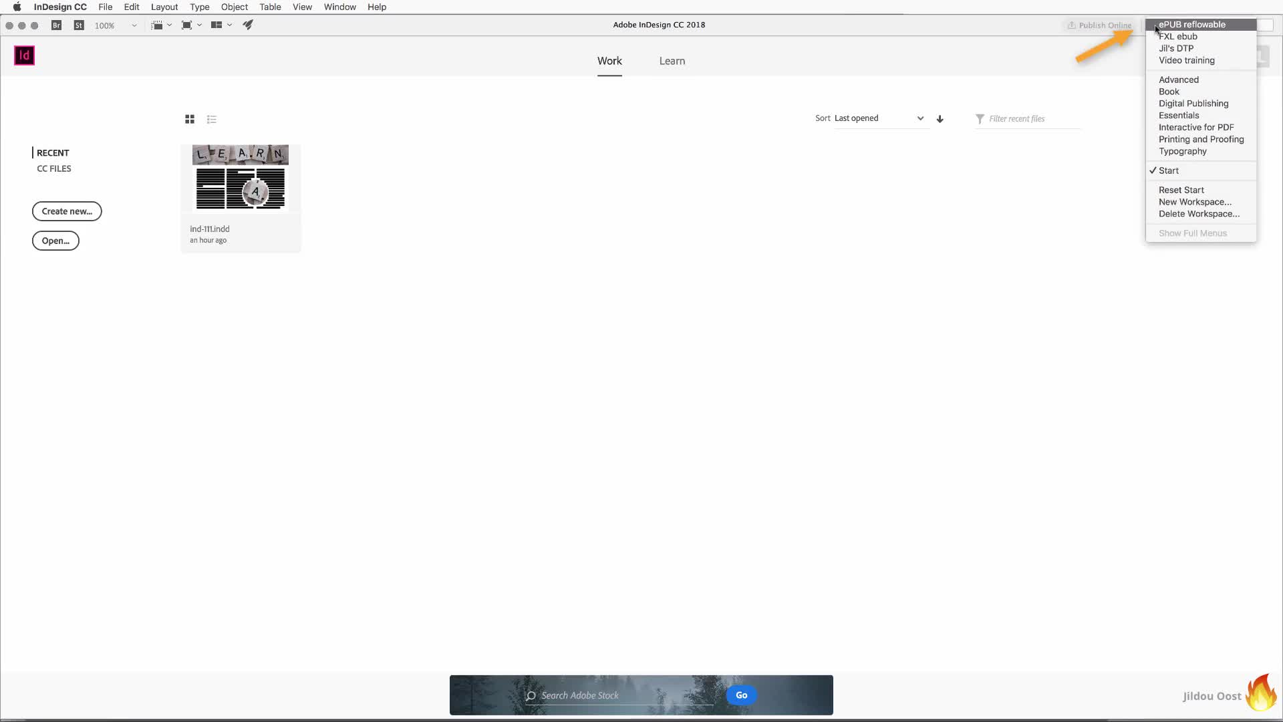This screenshot has width=1283, height=722.
Task: Click New Workspace... menu entry
Action: pos(1201,203)
